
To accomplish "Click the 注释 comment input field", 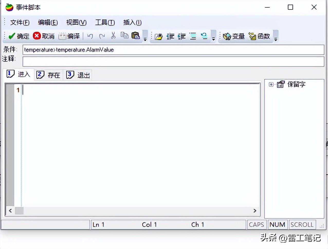I will [x=173, y=62].
